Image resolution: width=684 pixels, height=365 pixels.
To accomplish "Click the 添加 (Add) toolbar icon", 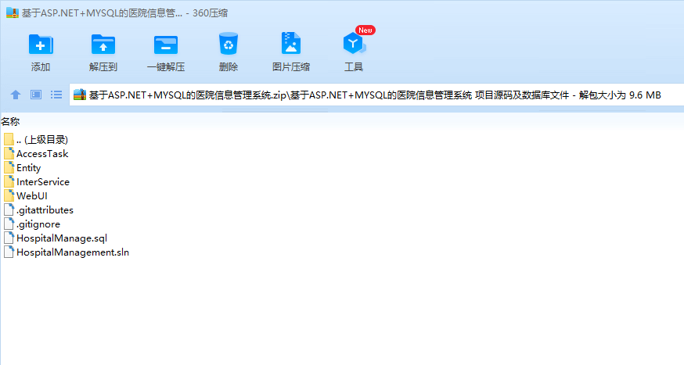I will pyautogui.click(x=41, y=45).
